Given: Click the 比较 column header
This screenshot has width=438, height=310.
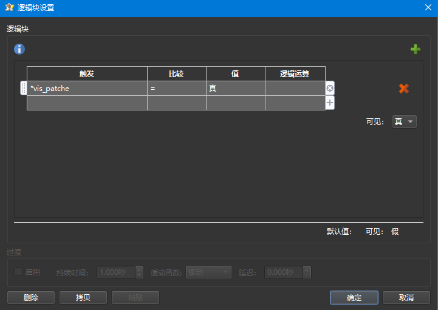Looking at the screenshot, I should coord(177,73).
